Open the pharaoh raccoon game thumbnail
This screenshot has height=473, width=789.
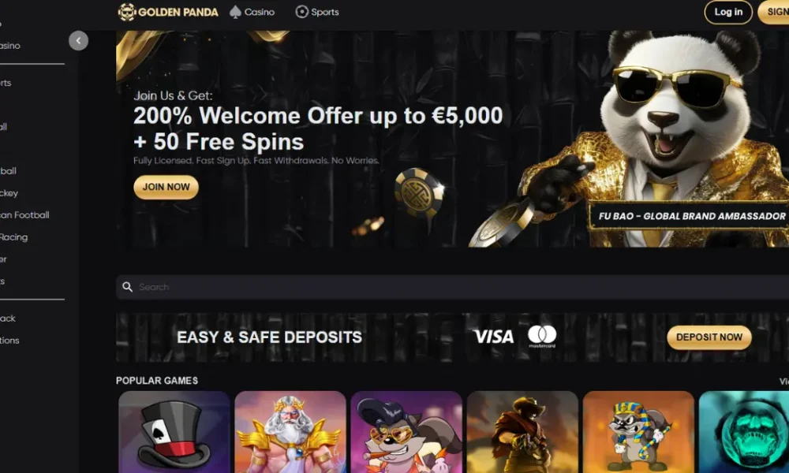click(x=638, y=432)
